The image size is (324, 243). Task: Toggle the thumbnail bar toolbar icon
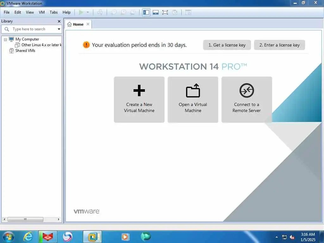(x=156, y=12)
